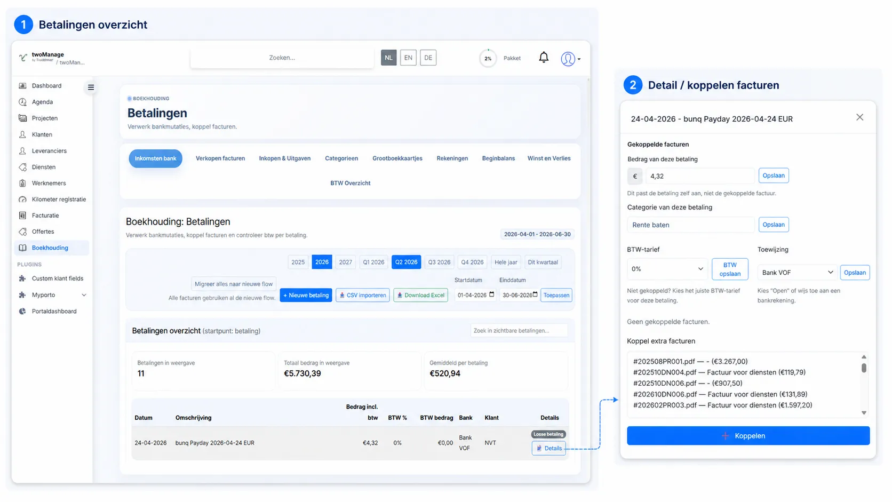Viewport: 892px width, 502px height.
Task: Click the Agenda clock icon in sidebar
Action: click(x=22, y=102)
